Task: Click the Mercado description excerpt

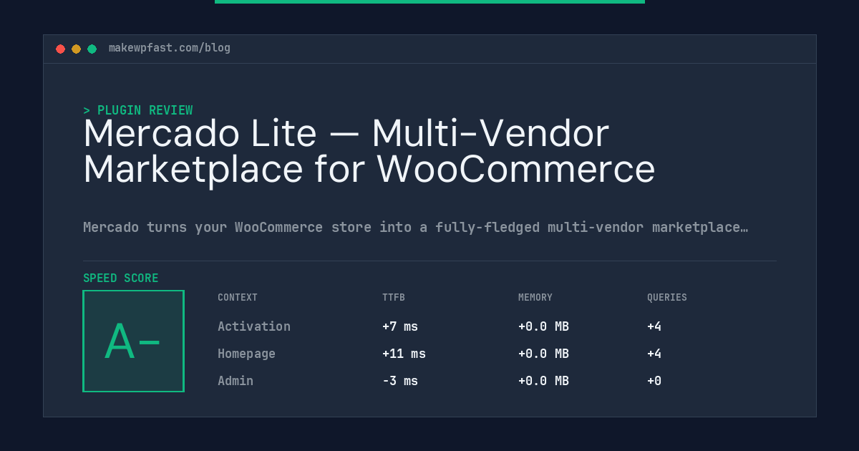Action: [x=416, y=228]
